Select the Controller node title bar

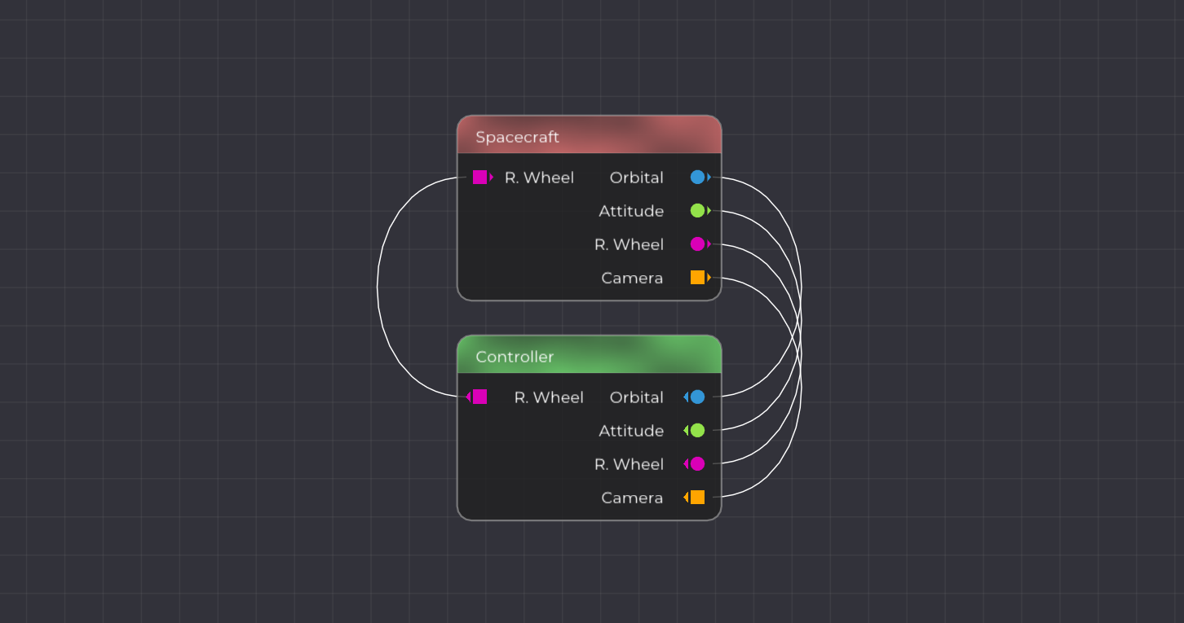590,355
